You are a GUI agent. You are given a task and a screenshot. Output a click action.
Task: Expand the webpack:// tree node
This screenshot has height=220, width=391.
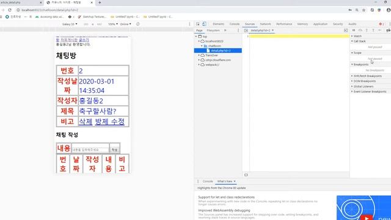pos(199,65)
